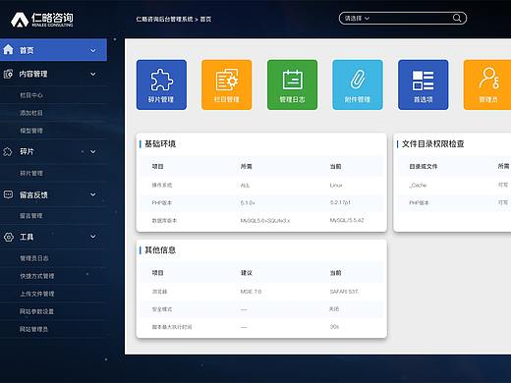Click the 操作系统 row label

162,186
